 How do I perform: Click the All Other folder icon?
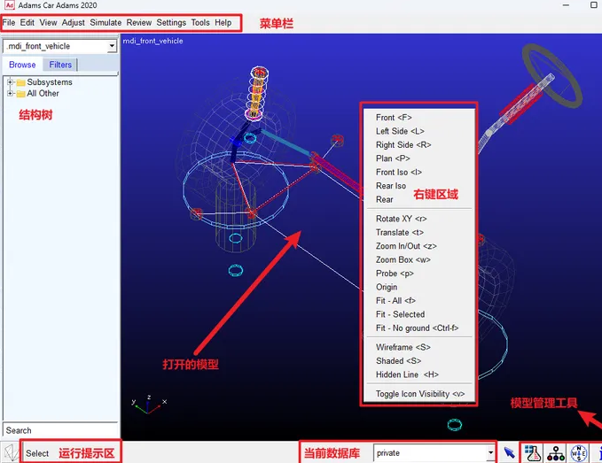(x=20, y=93)
